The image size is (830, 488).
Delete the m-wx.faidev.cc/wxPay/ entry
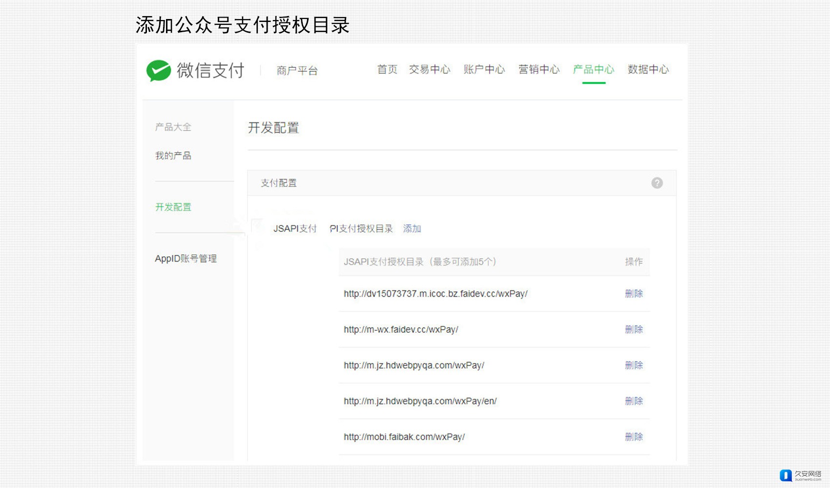click(634, 330)
